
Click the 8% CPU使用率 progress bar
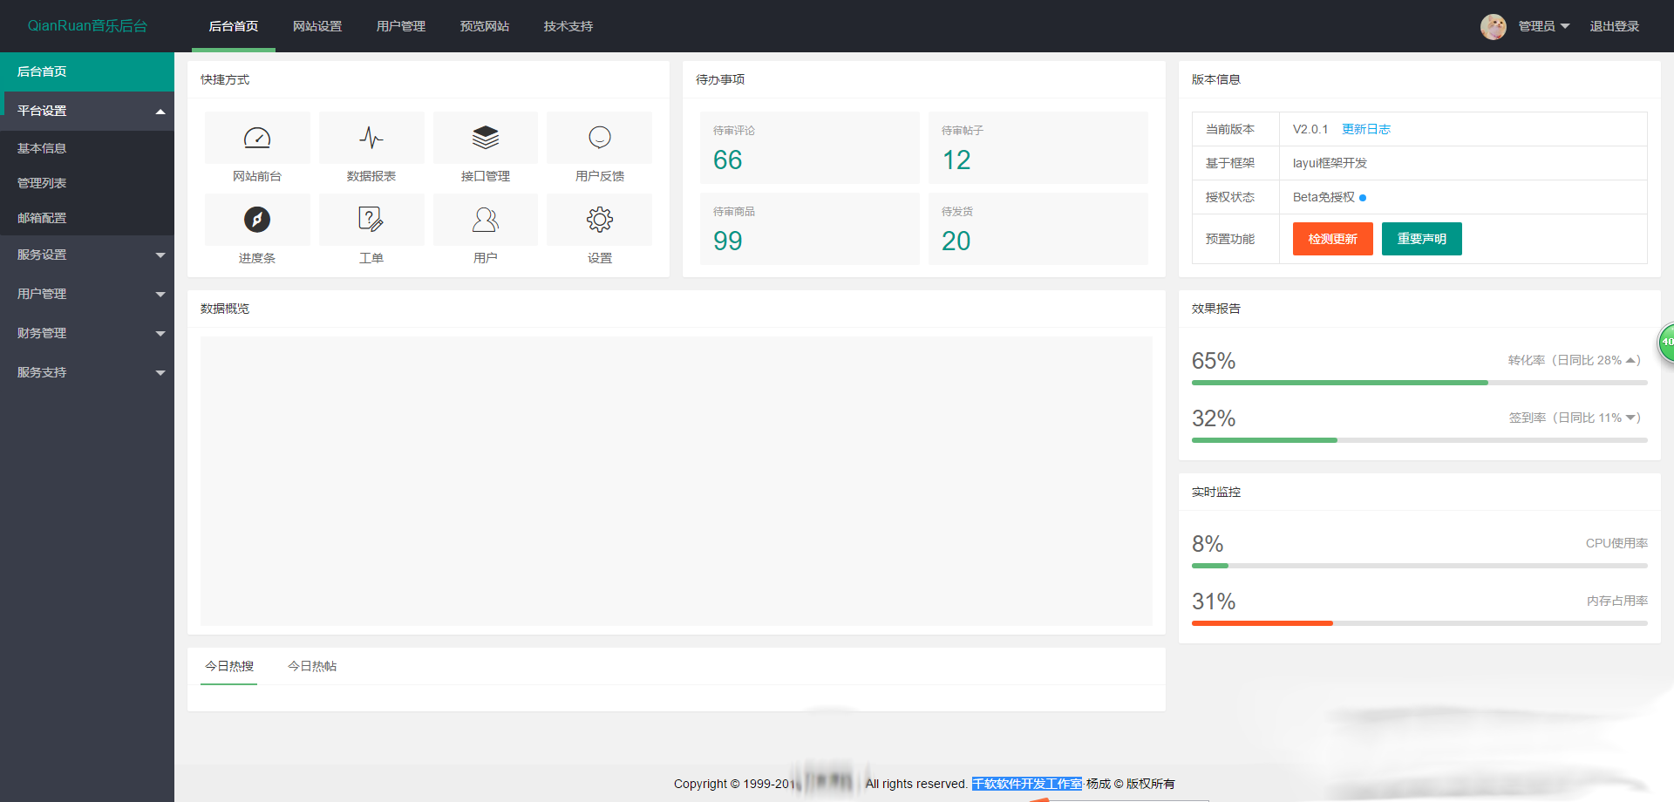[1419, 566]
